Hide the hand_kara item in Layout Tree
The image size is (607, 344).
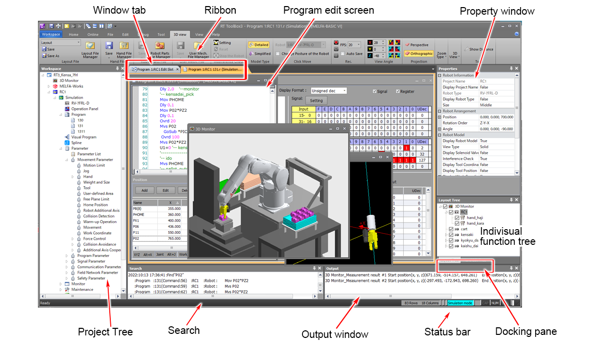[457, 224]
